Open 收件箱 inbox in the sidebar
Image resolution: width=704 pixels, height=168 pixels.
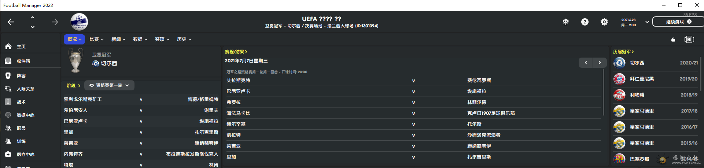click(x=23, y=61)
